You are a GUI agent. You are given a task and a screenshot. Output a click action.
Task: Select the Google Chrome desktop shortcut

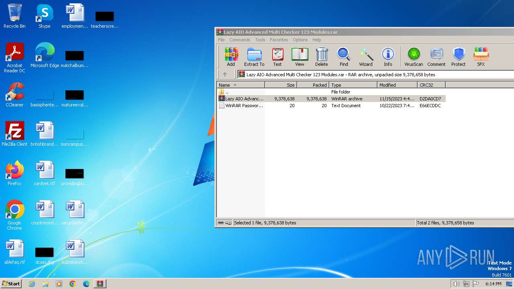14,215
